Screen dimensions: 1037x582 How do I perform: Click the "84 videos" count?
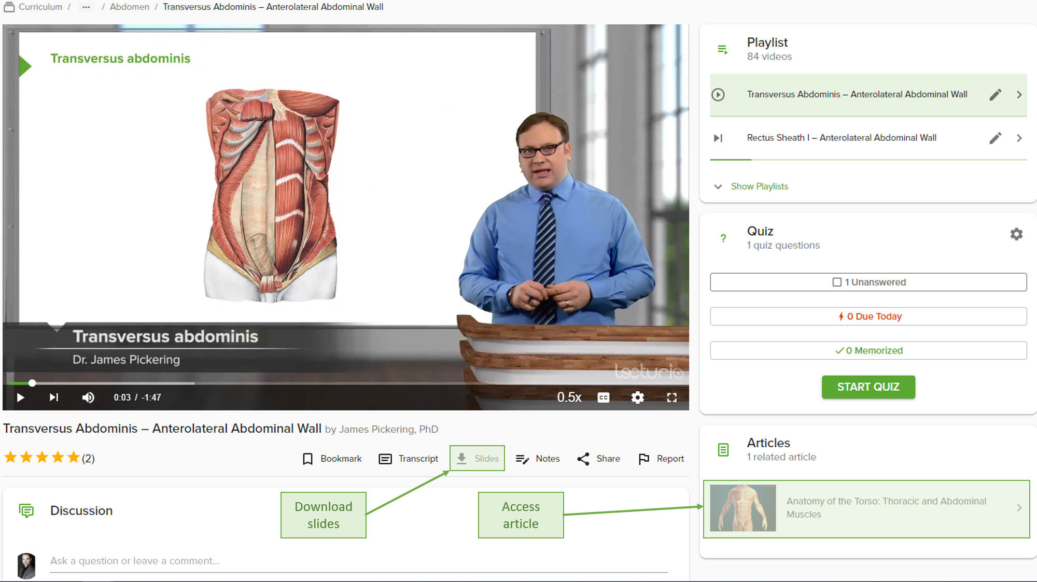click(x=769, y=56)
